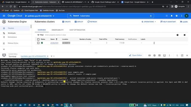Open the Windows notification center
Viewport: 191px width, 107px height.
(187, 105)
